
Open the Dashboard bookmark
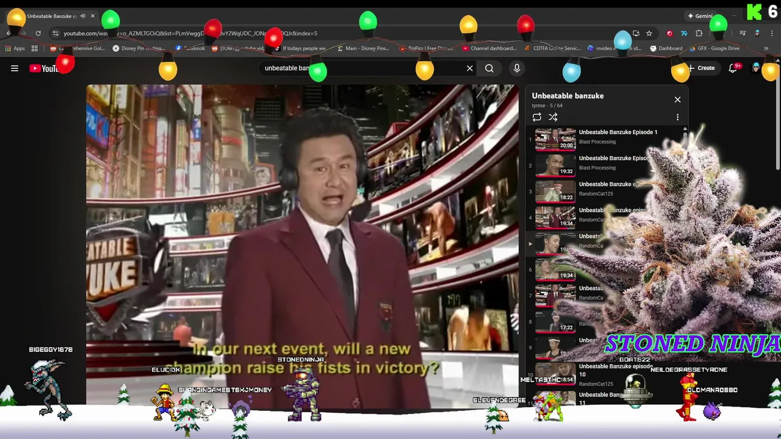(666, 48)
